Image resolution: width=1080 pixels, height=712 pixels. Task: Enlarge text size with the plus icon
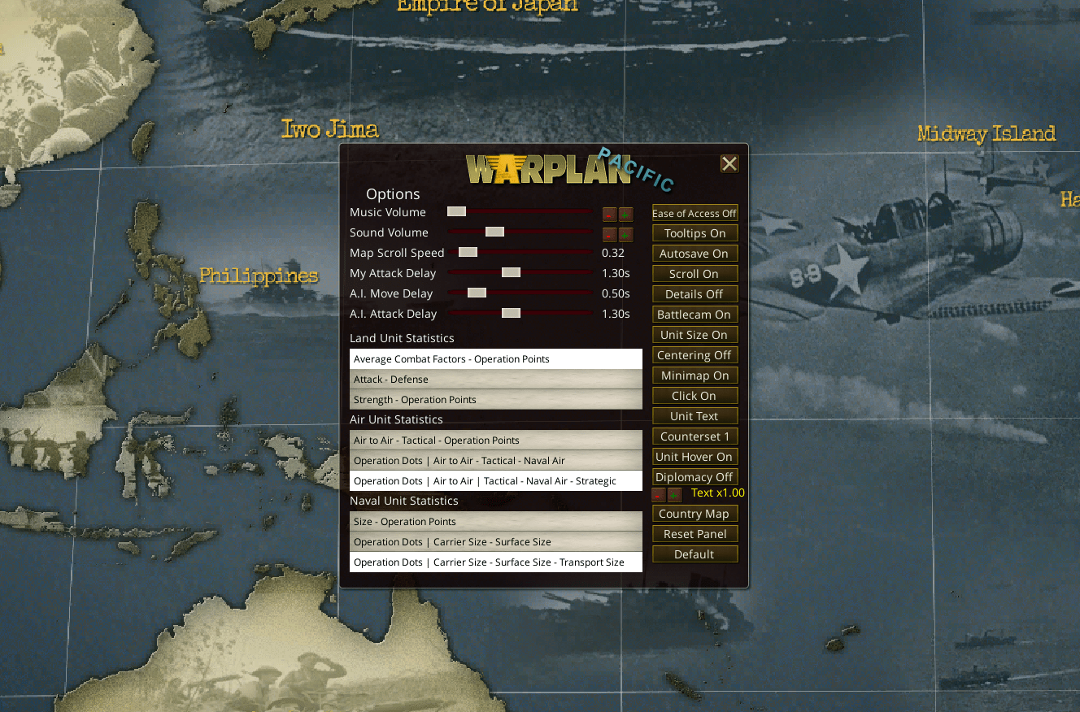(x=674, y=494)
